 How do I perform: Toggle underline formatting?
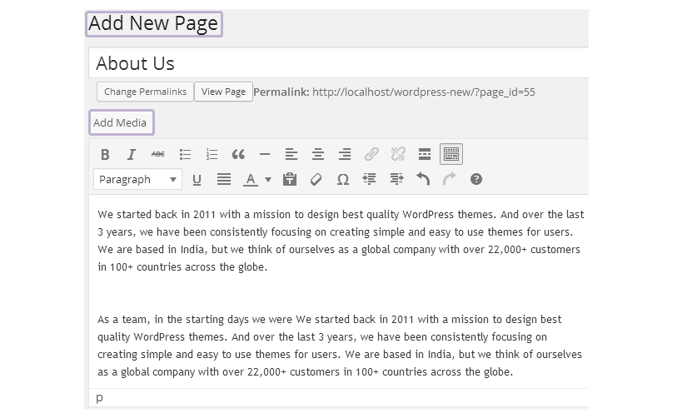[x=197, y=179]
